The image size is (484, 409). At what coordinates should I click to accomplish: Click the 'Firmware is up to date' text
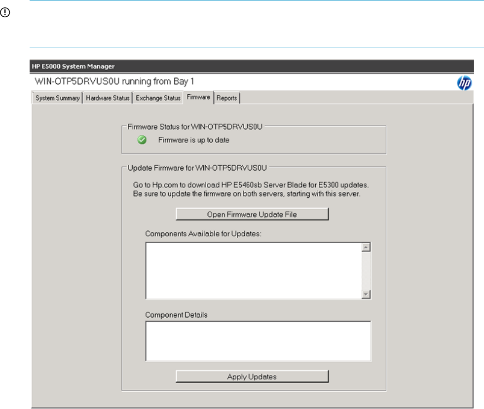[x=194, y=140]
